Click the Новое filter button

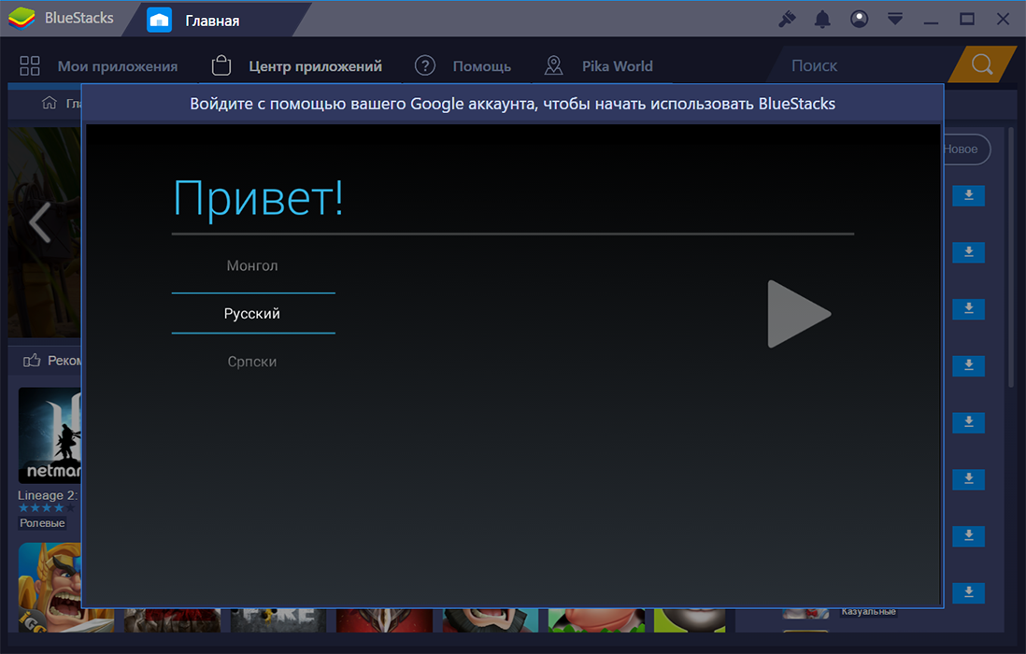pyautogui.click(x=965, y=149)
